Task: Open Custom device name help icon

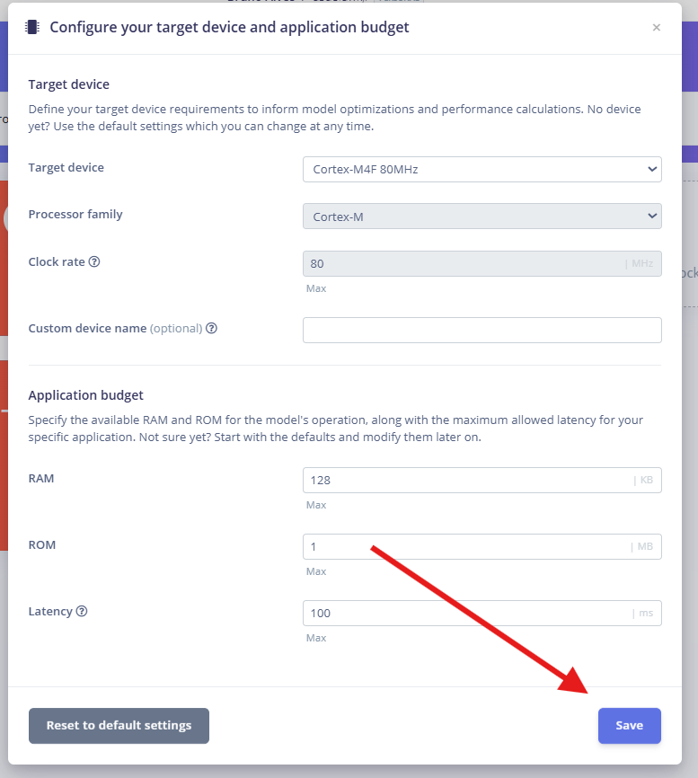Action: pos(211,328)
